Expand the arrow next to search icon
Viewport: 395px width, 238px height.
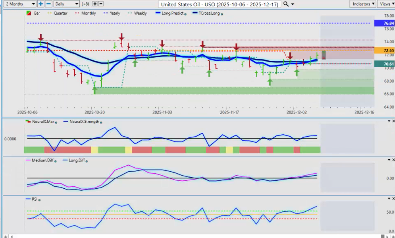click(x=293, y=4)
